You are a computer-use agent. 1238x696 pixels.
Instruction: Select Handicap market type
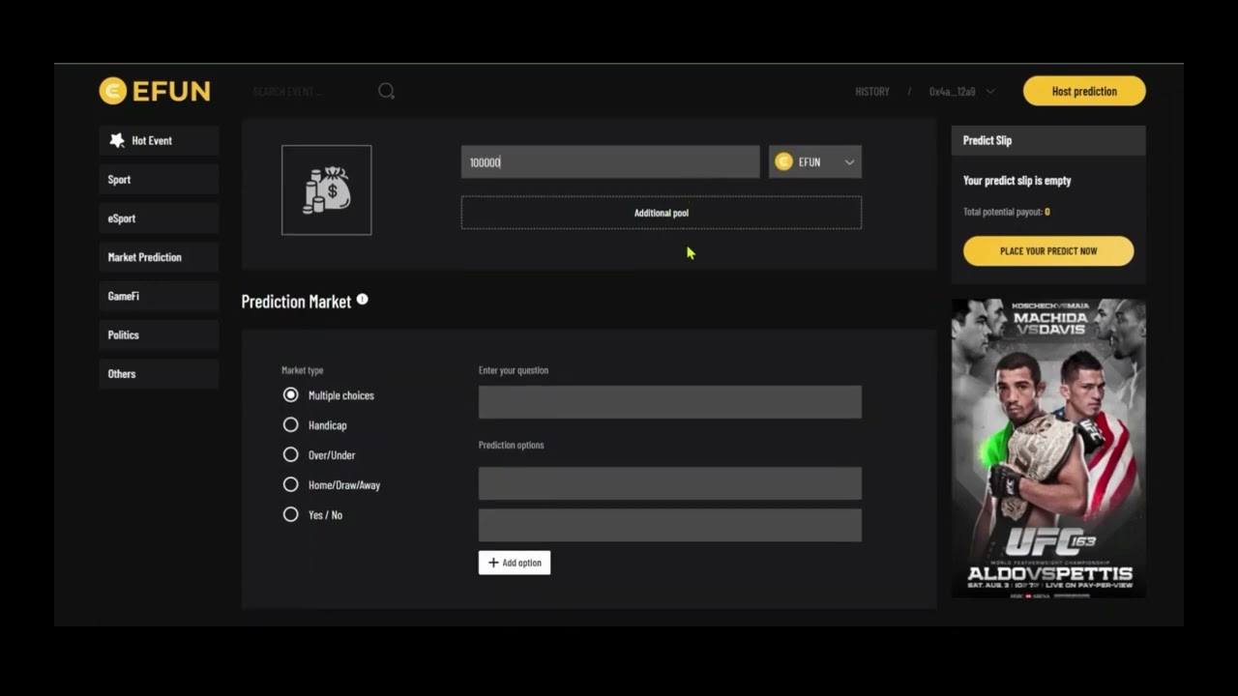[290, 425]
